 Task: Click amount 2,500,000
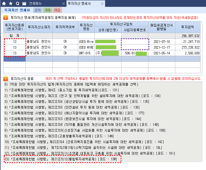(192, 53)
